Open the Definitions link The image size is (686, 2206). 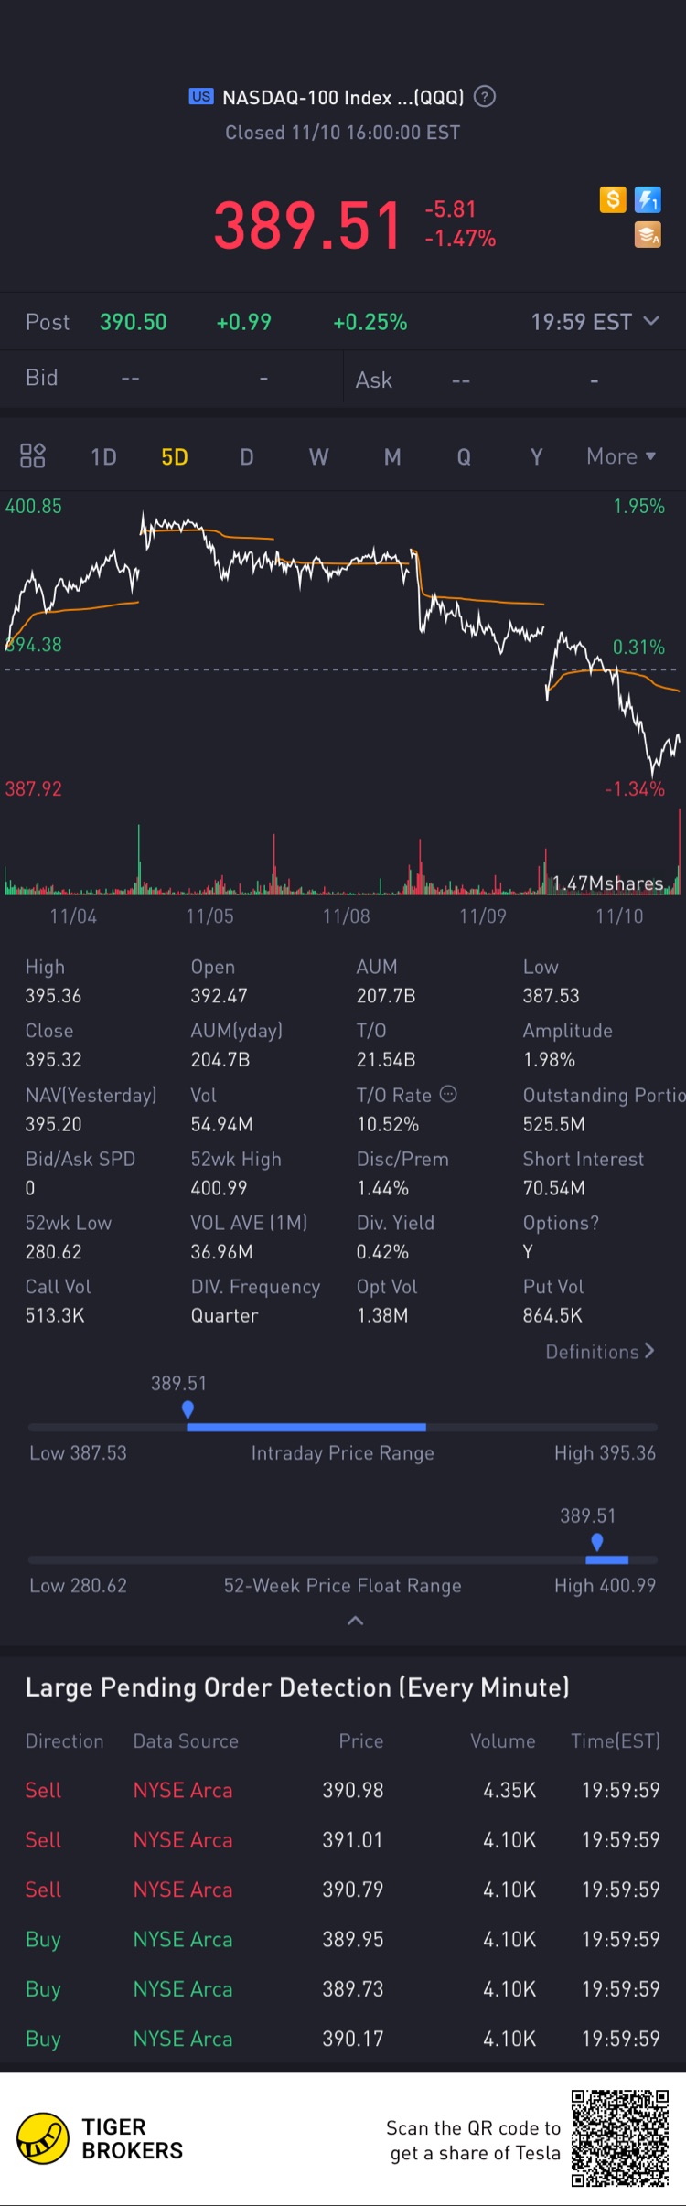tap(600, 1352)
